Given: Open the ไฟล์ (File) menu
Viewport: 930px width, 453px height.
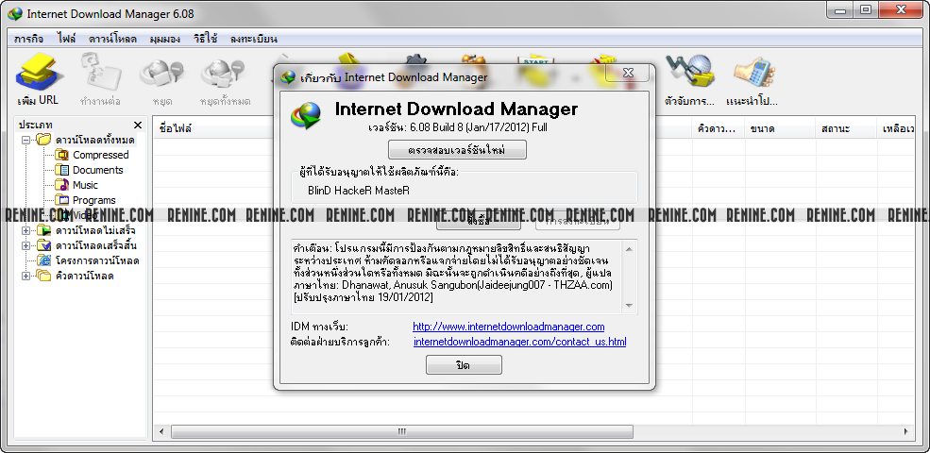Looking at the screenshot, I should tap(66, 39).
